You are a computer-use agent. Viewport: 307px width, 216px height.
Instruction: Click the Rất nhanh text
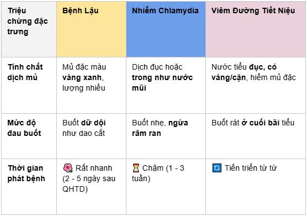pyautogui.click(x=94, y=168)
